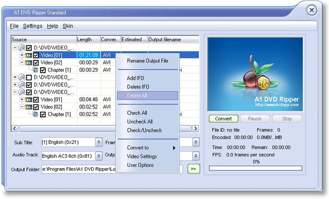Uncheck Chapter [1] 00:02:52 checkbox

coord(43,114)
